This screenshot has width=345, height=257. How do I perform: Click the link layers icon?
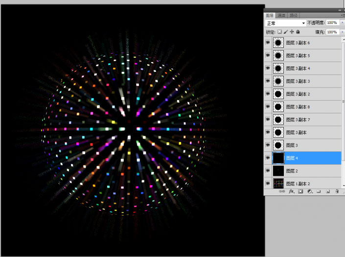[x=282, y=192]
